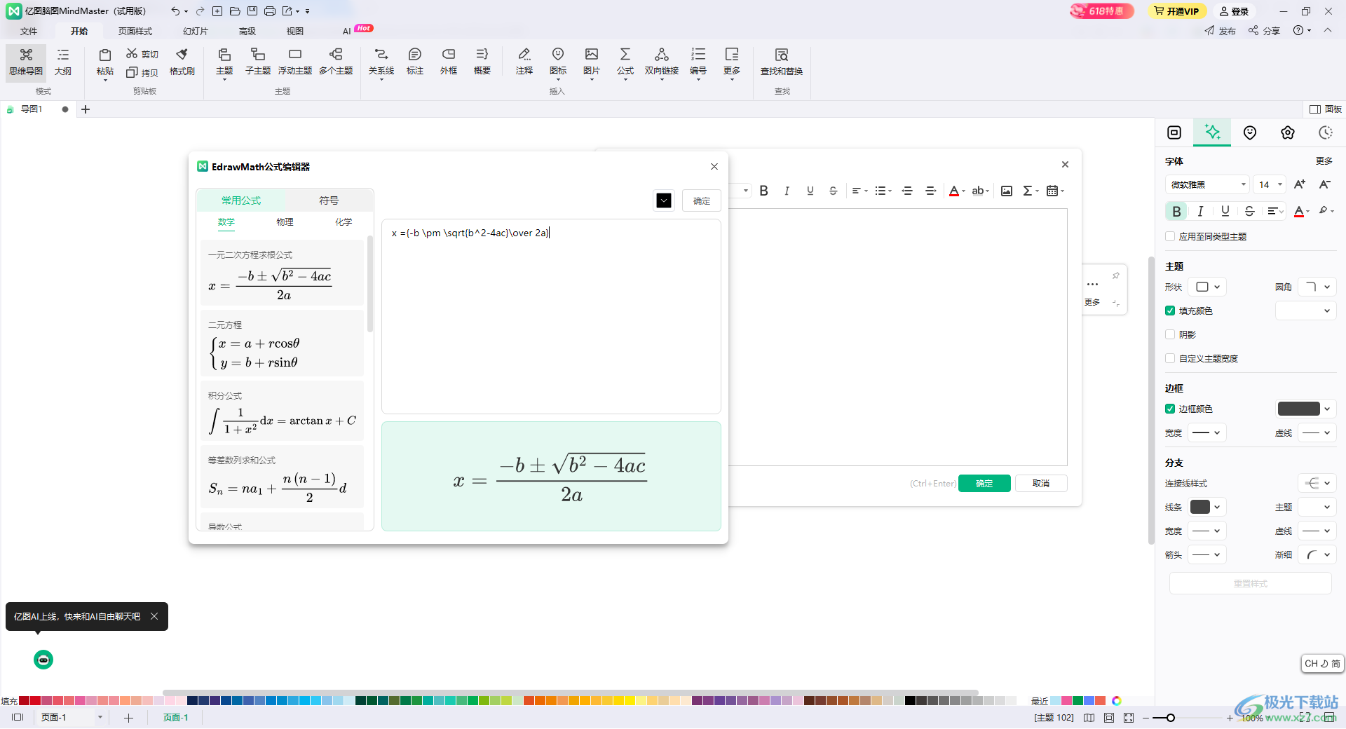The image size is (1346, 729).
Task: Toggle the 填充颜色 fill color checkbox
Action: point(1170,311)
